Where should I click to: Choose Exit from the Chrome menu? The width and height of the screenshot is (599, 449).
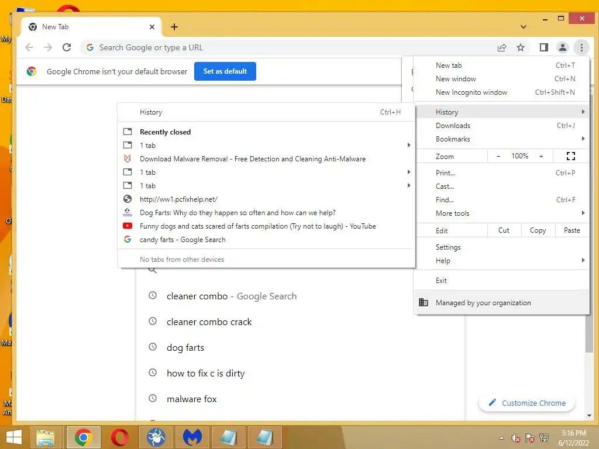(x=501, y=280)
